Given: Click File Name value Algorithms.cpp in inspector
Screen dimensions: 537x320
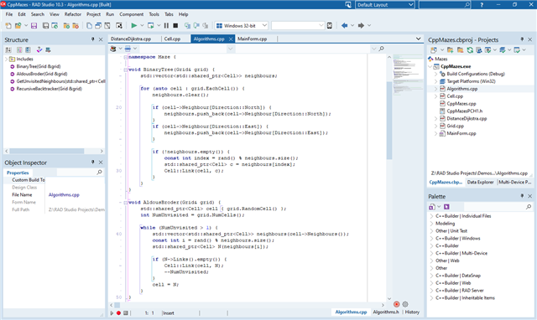Looking at the screenshot, I should click(64, 195).
